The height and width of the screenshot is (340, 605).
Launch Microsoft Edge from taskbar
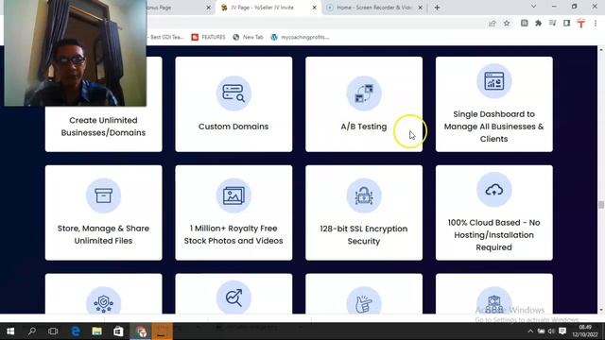(x=76, y=331)
